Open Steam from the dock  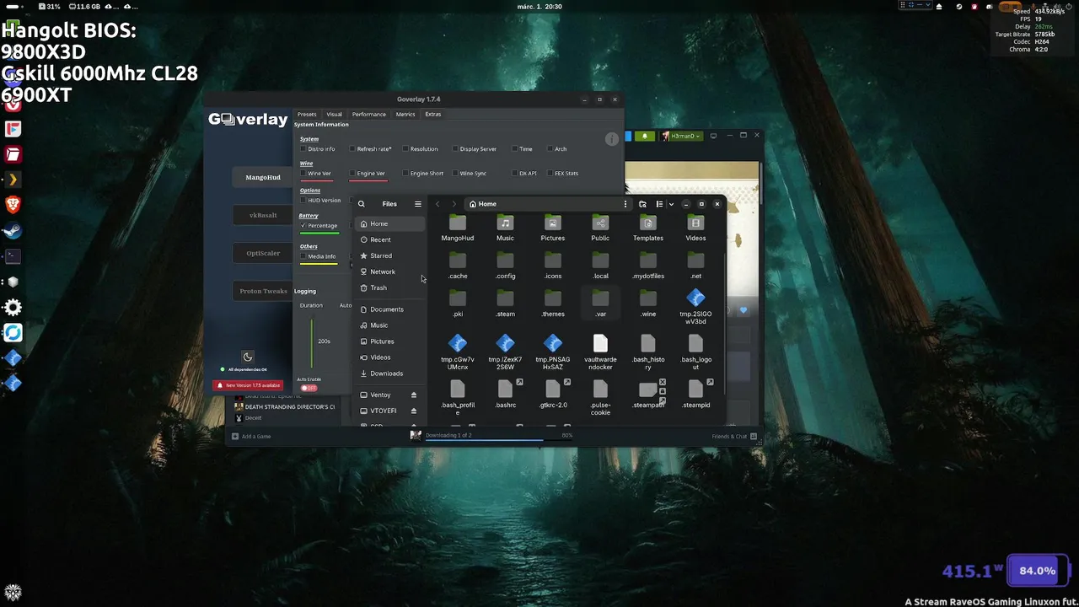(x=13, y=230)
